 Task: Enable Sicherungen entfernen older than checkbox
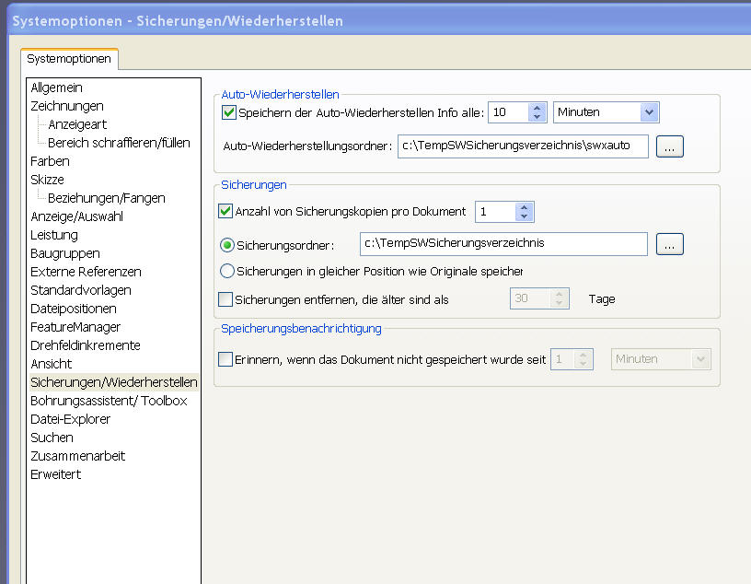tap(225, 299)
